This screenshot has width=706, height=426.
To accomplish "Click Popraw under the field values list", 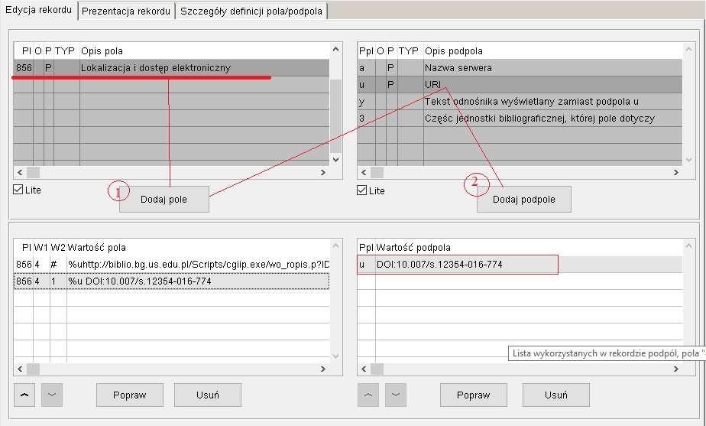I will click(x=130, y=395).
